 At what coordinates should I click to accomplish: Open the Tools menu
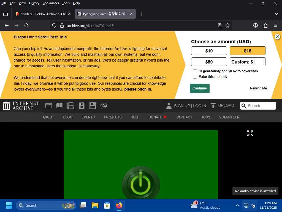tap(66, 3)
